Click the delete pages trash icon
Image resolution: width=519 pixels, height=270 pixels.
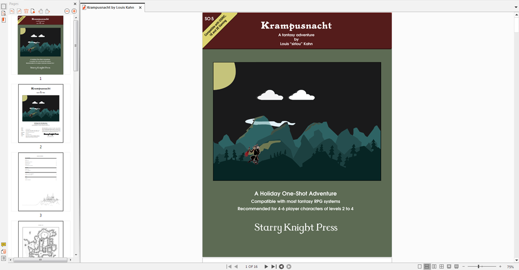[26, 11]
